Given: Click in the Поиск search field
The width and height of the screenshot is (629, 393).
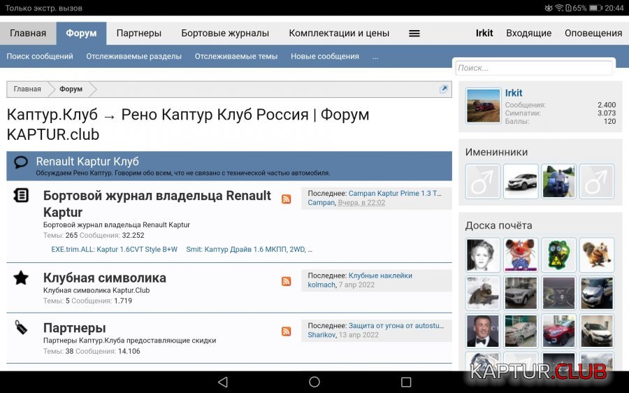Looking at the screenshot, I should 533,69.
